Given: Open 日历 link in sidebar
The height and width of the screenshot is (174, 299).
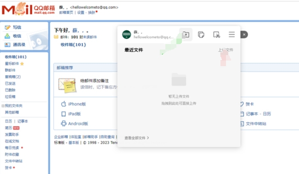Looking at the screenshot, I should (8, 121).
